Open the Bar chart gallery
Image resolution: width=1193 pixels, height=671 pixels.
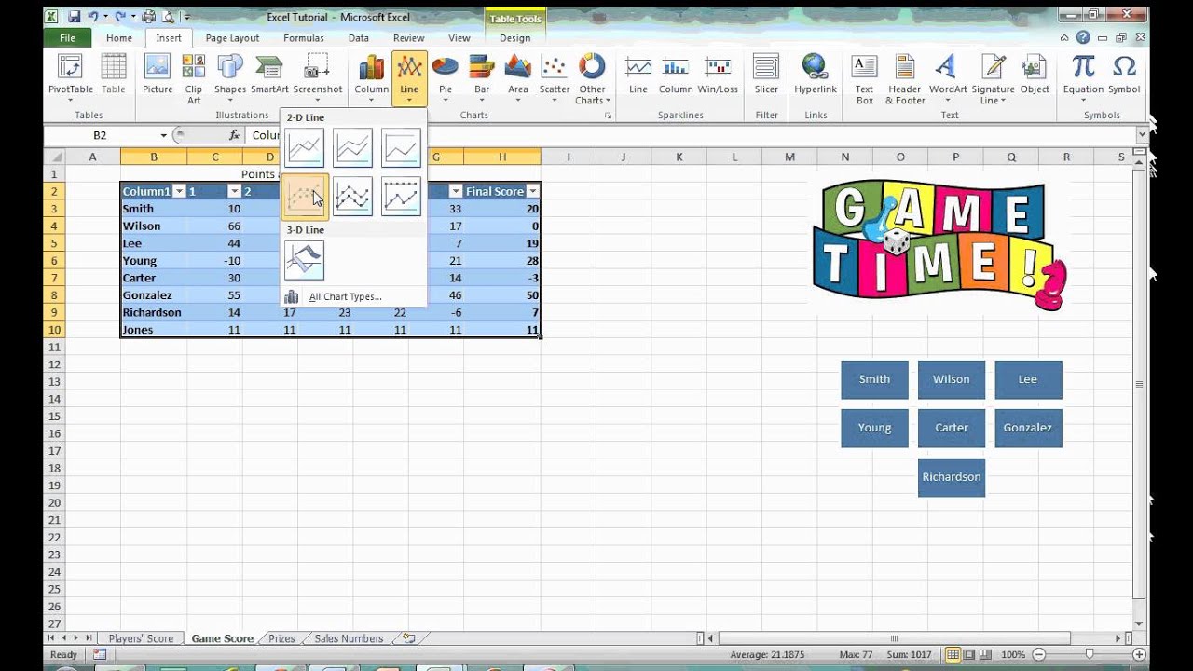pos(482,77)
